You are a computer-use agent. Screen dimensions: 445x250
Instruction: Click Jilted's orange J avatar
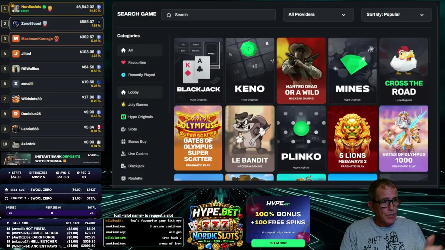[x=16, y=53]
